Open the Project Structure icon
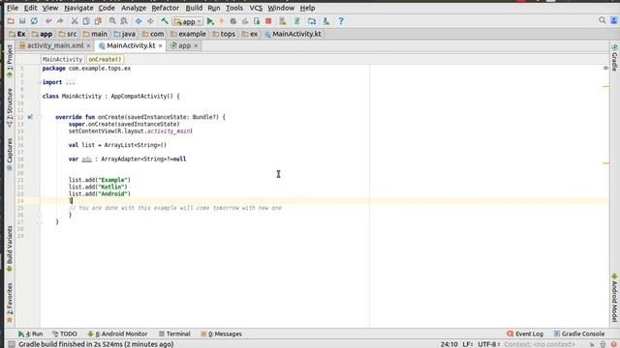This screenshot has height=348, width=620. [x=312, y=21]
